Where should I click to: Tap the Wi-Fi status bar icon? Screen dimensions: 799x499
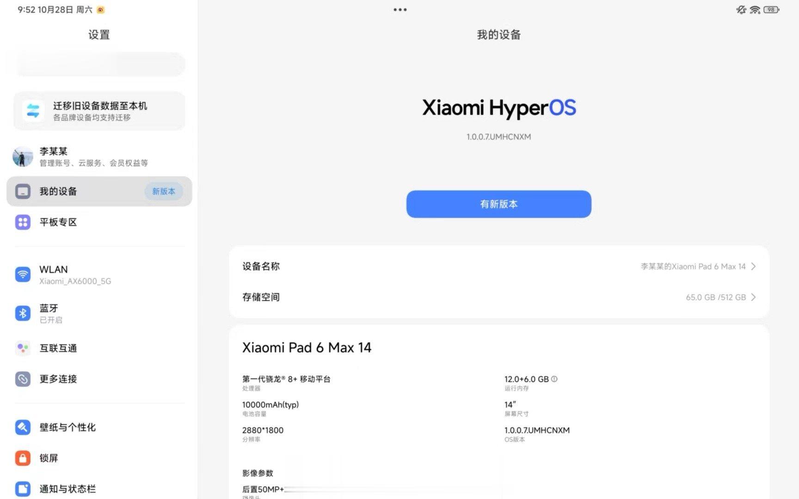755,10
